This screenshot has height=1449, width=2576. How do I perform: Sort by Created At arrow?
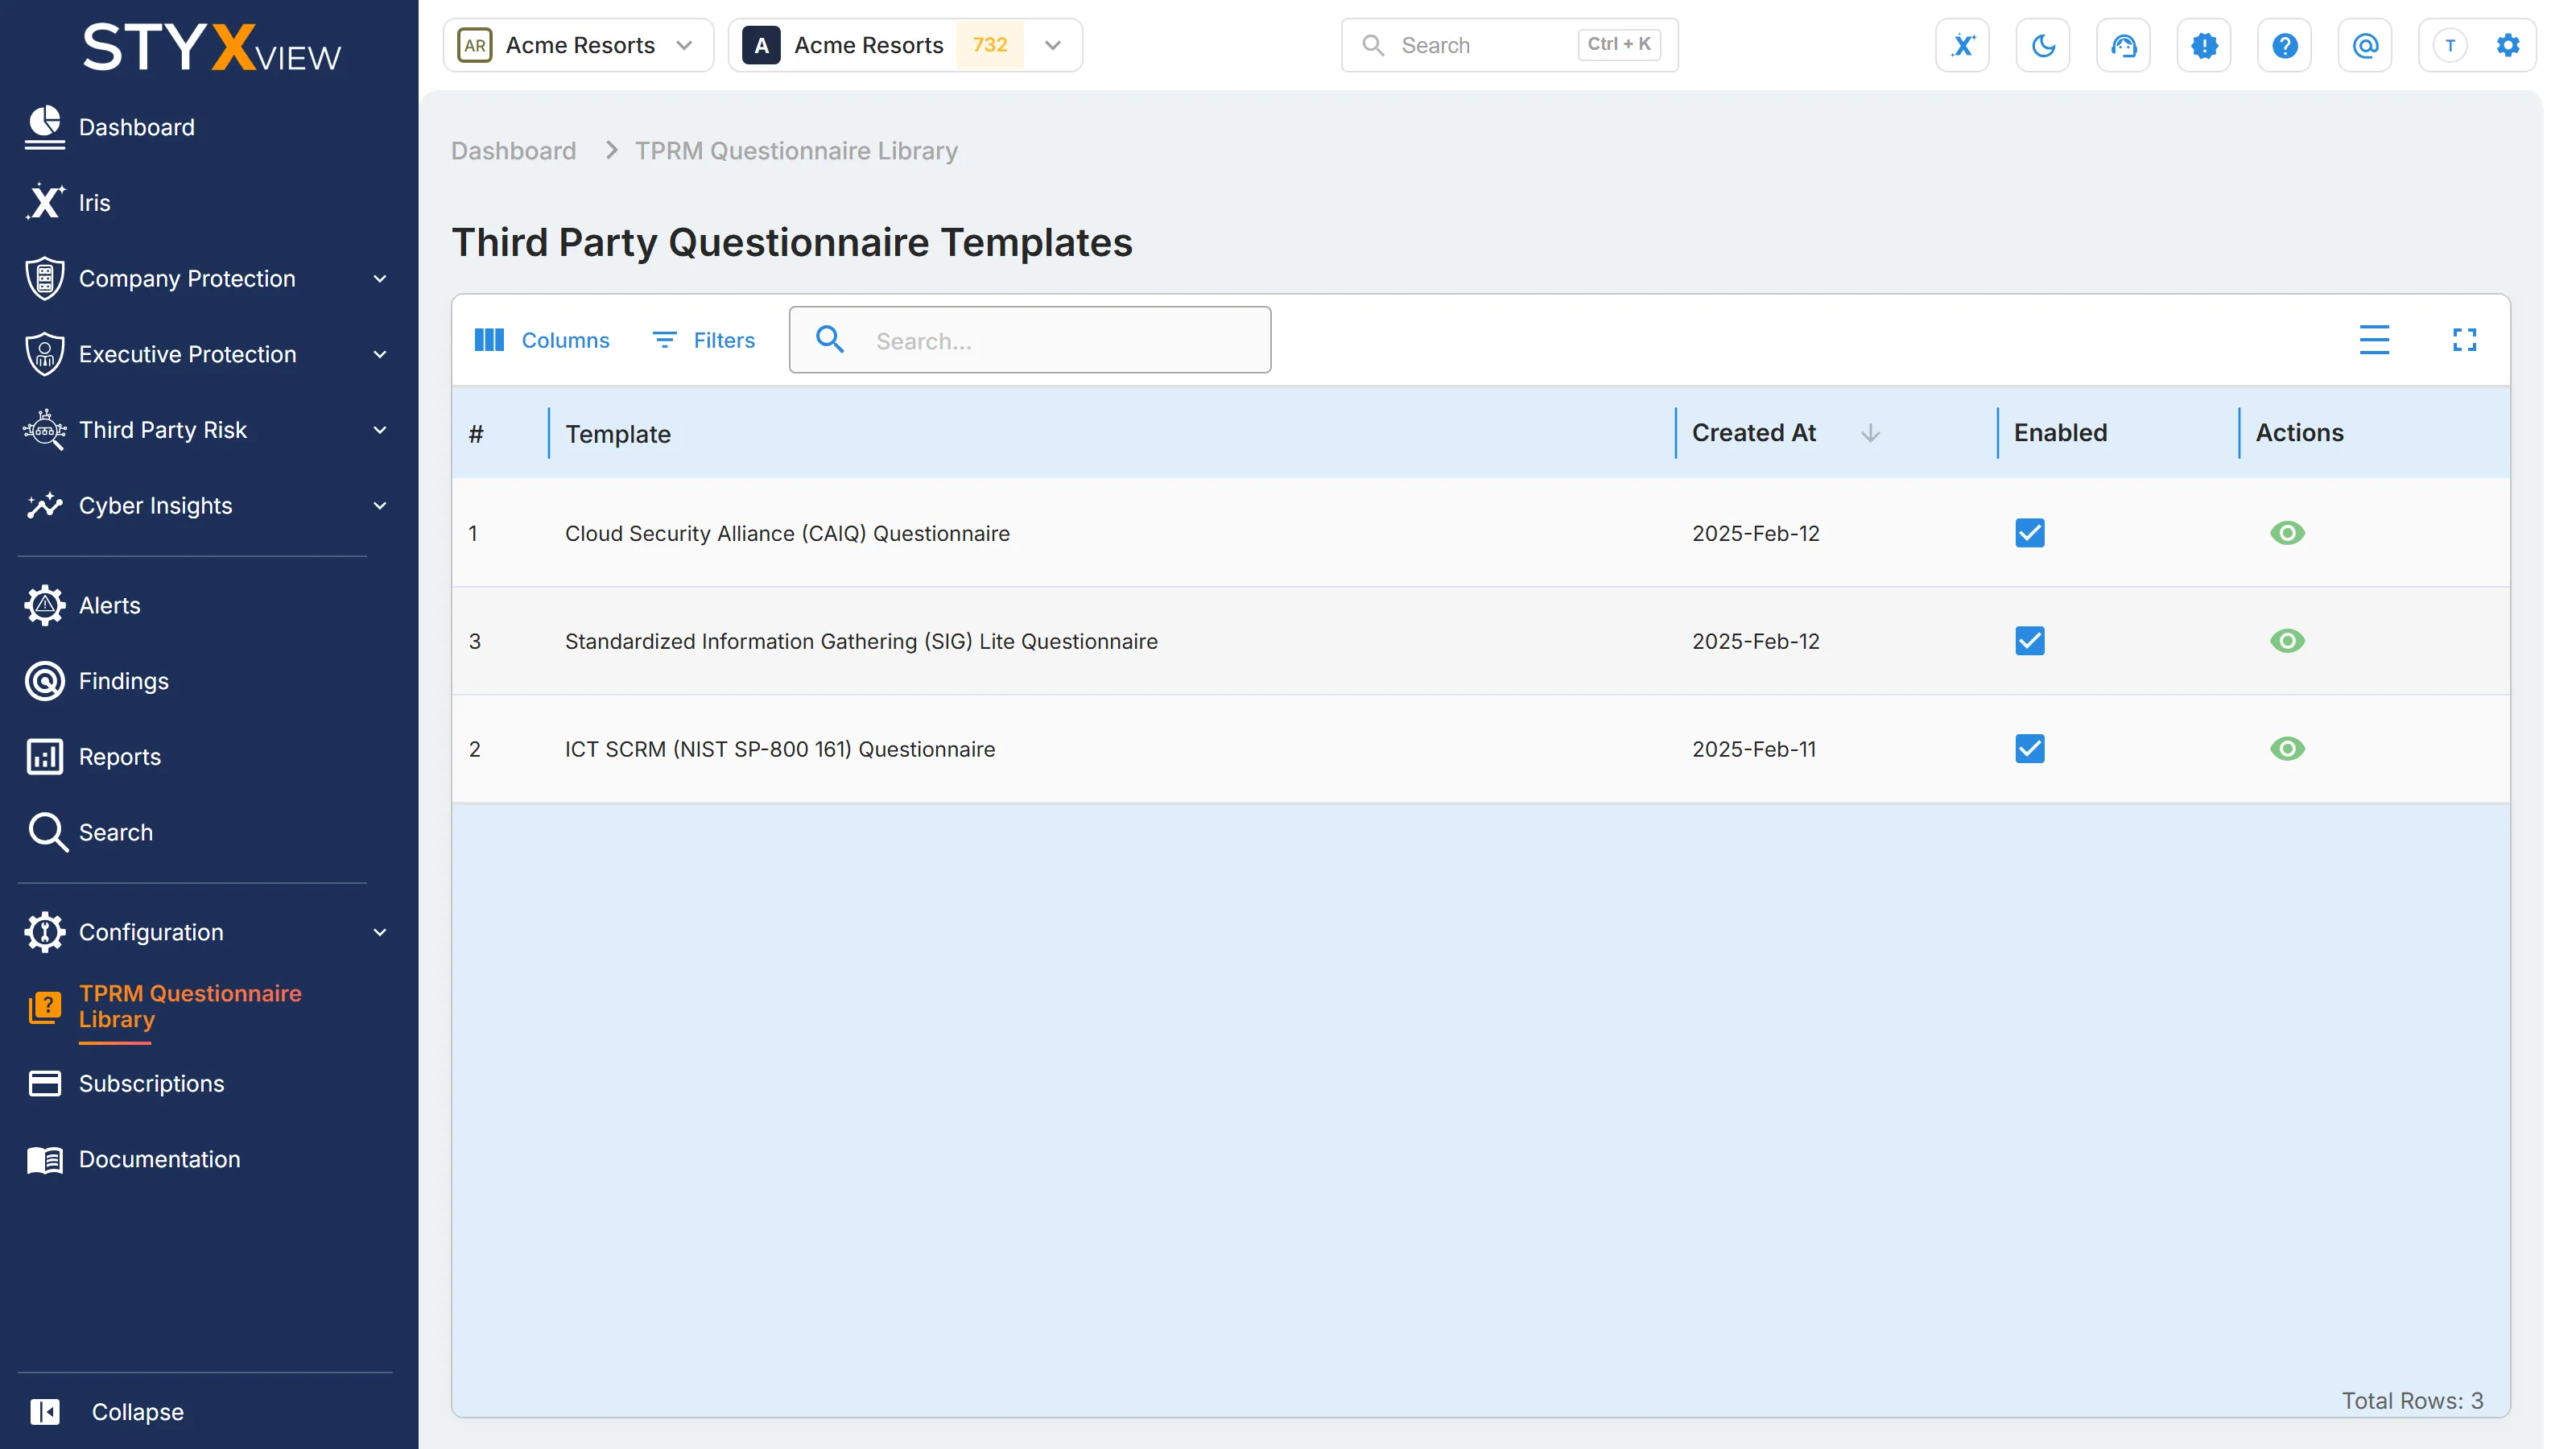click(1870, 433)
